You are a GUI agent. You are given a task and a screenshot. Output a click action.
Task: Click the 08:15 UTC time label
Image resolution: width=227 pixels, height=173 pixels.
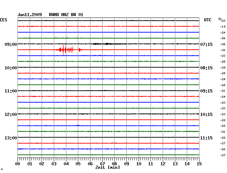click(206, 68)
